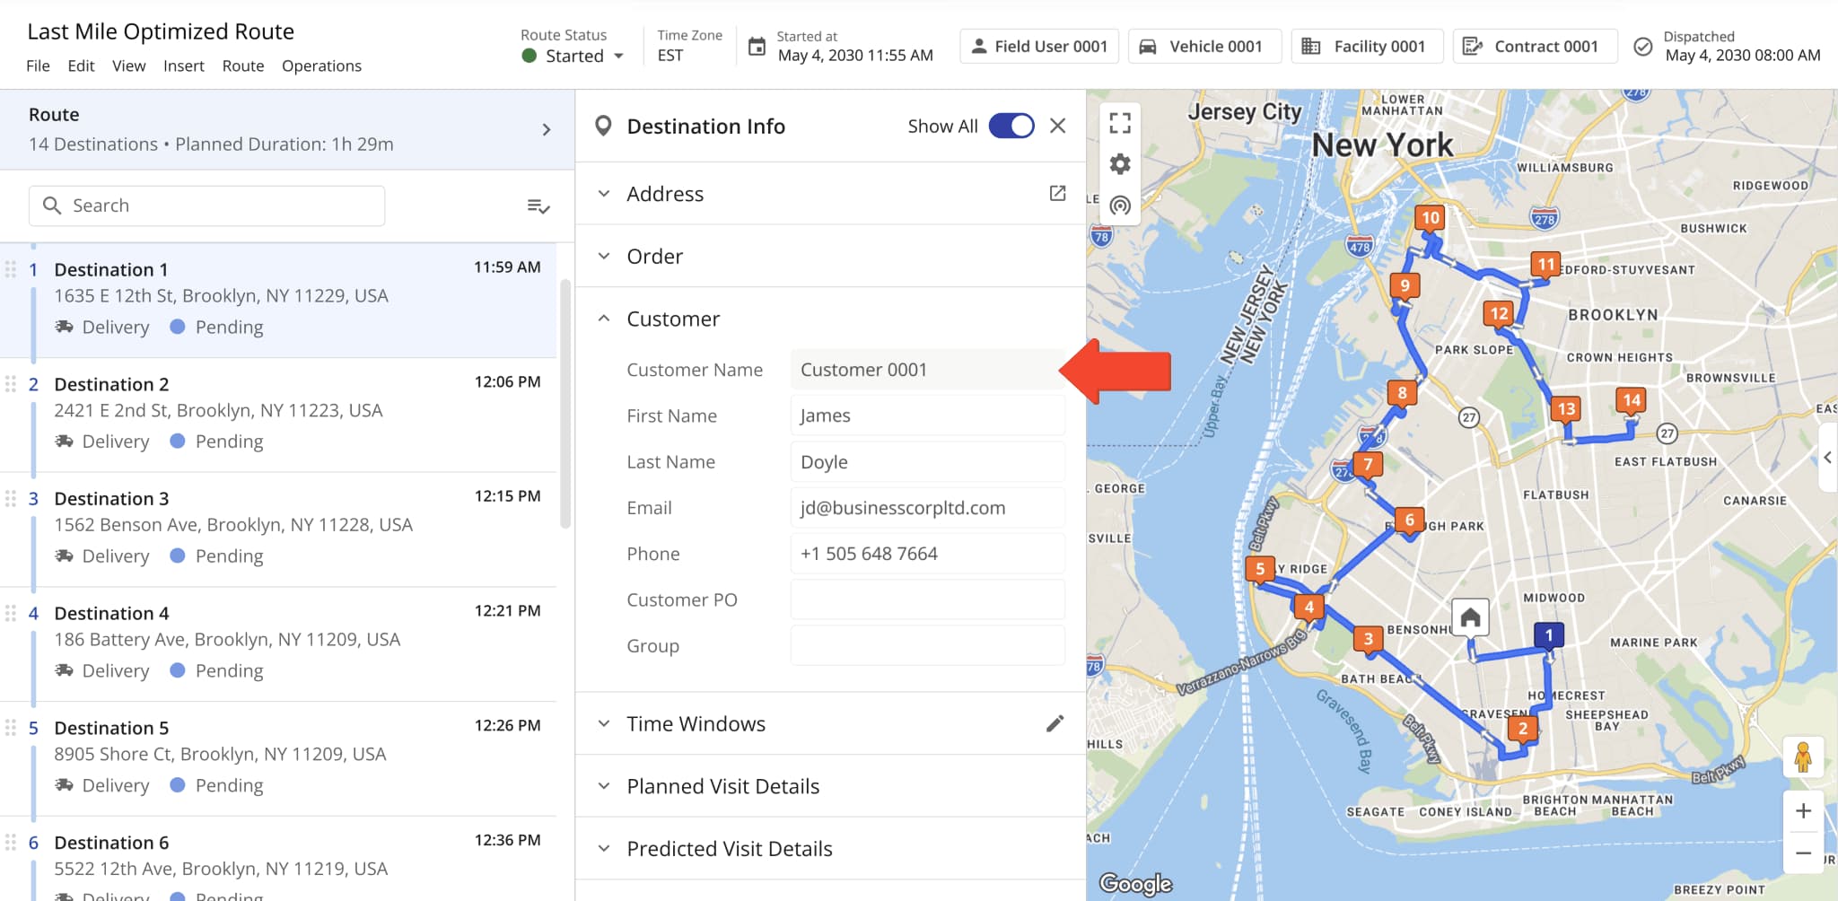The height and width of the screenshot is (901, 1838).
Task: Open the Address external link icon
Action: (x=1058, y=193)
